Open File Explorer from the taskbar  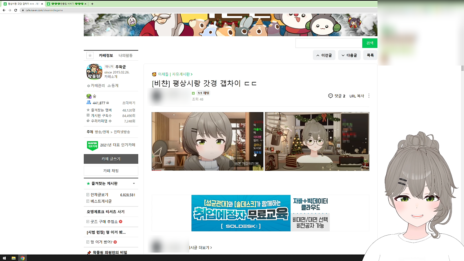click(x=13, y=258)
